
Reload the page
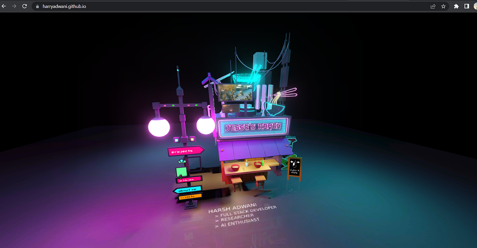click(x=25, y=6)
